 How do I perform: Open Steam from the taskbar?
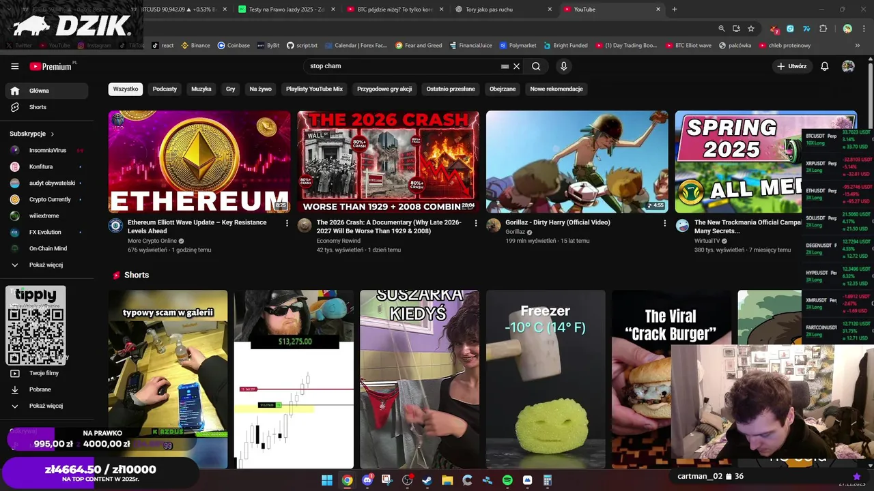click(427, 480)
